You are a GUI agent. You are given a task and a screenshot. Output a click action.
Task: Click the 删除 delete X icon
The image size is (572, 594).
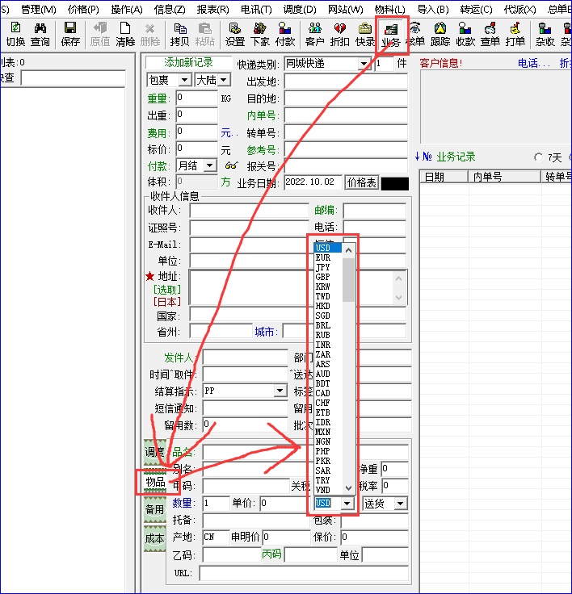coord(150,34)
